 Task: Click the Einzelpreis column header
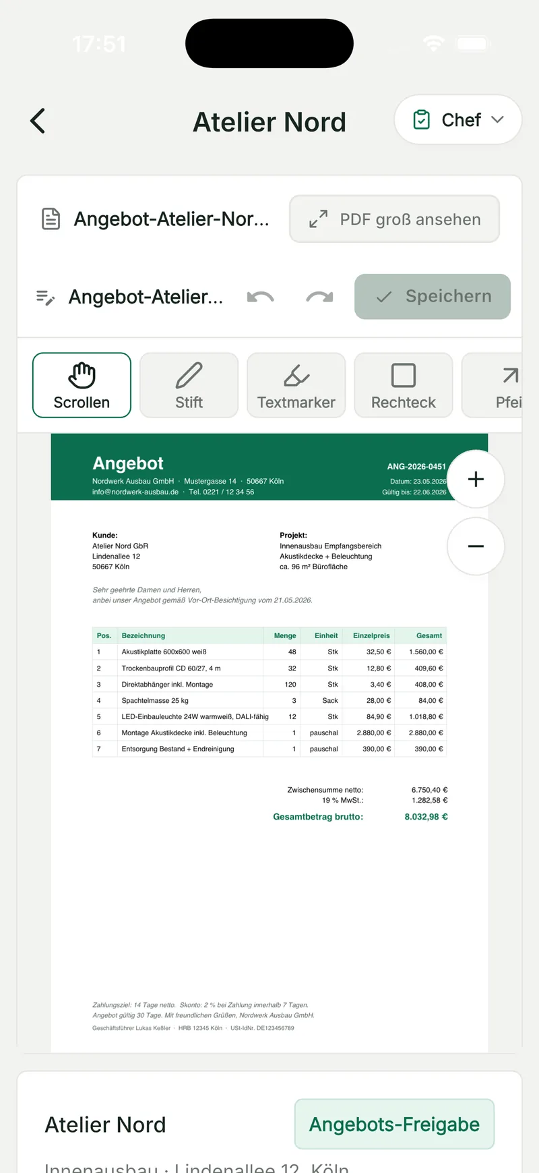(371, 636)
